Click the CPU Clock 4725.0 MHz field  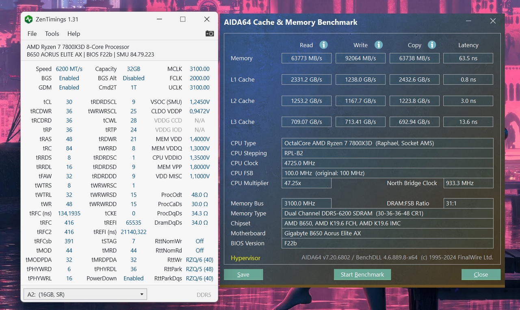387,163
